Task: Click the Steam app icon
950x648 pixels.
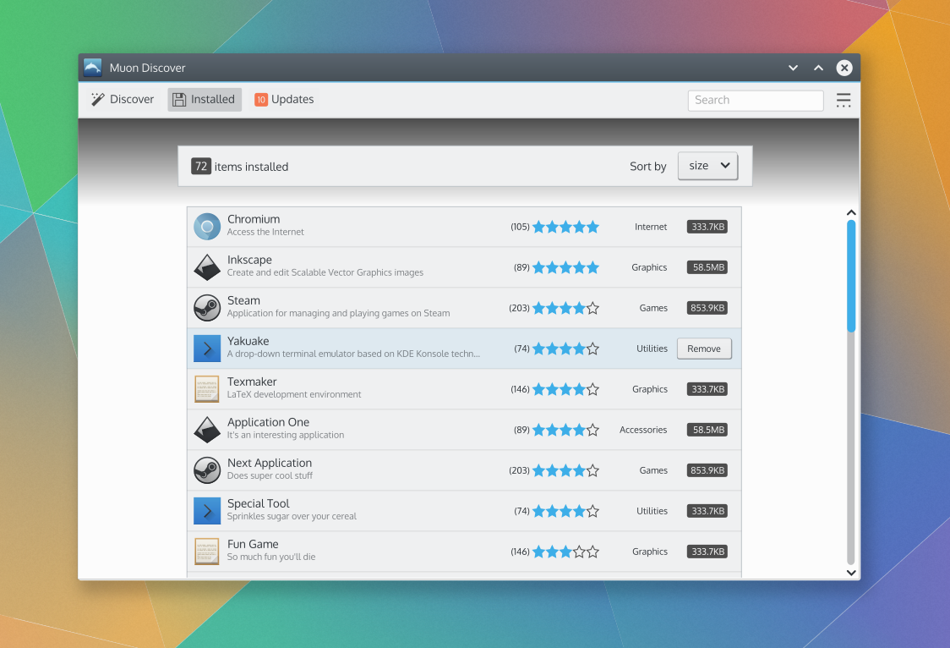Action: pos(207,308)
